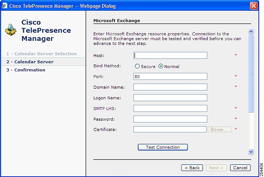Click the scrollbar down arrow
The image size is (264, 177).
[x=251, y=152]
